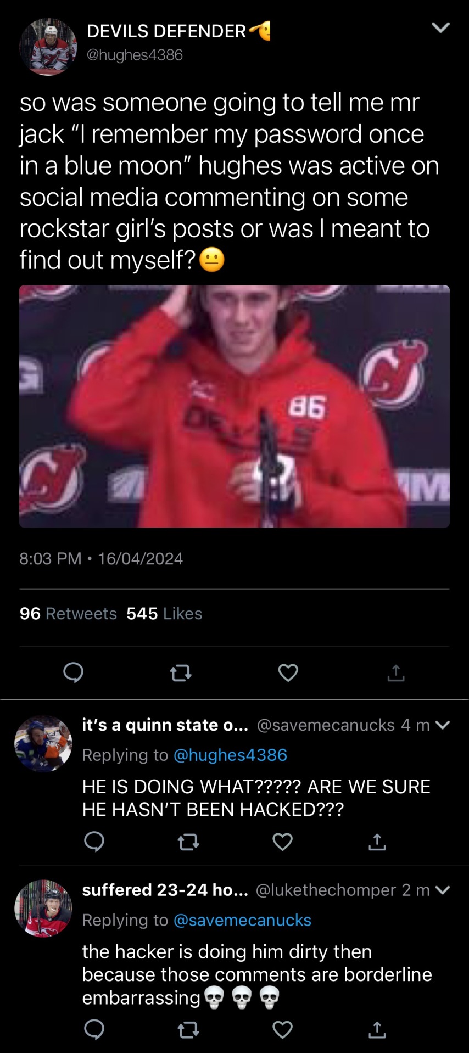Open the main tweet options chevron
The width and height of the screenshot is (469, 1054).
click(440, 27)
